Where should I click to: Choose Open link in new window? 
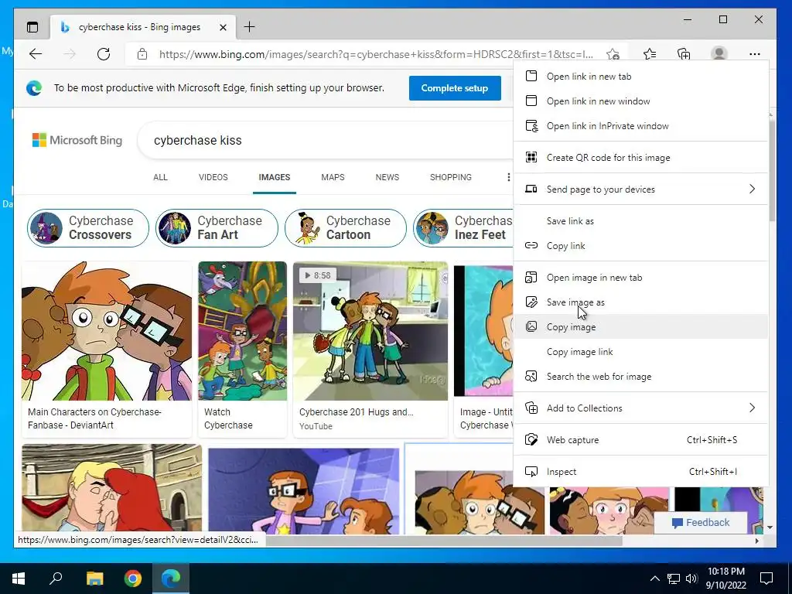640,101
